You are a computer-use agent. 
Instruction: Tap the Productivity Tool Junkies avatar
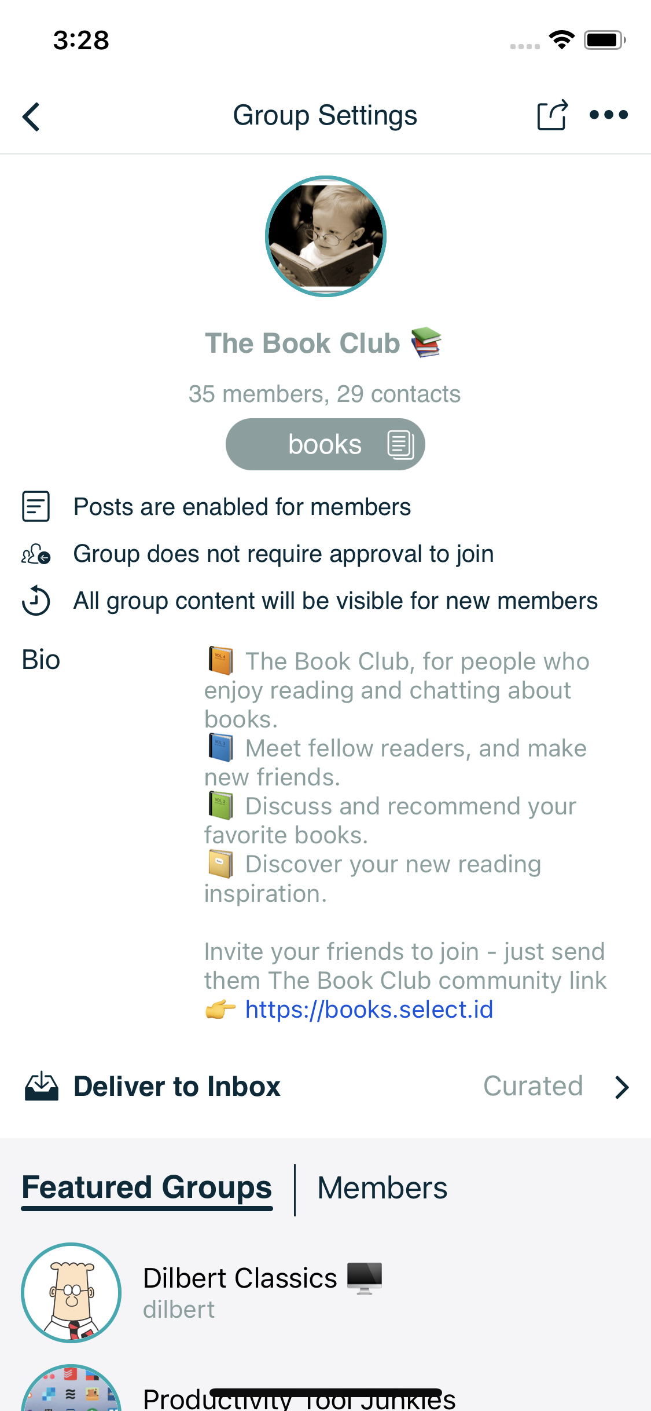coord(71,1390)
